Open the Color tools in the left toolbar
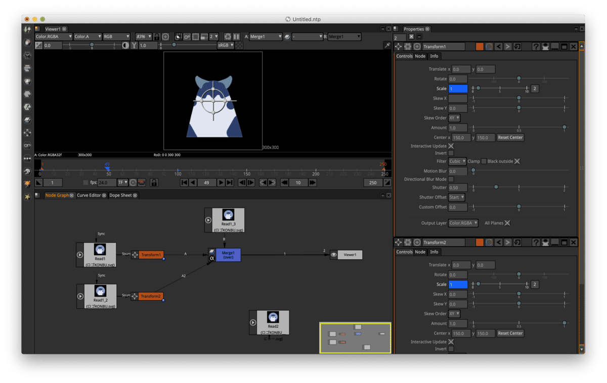607x383 pixels. [x=27, y=81]
